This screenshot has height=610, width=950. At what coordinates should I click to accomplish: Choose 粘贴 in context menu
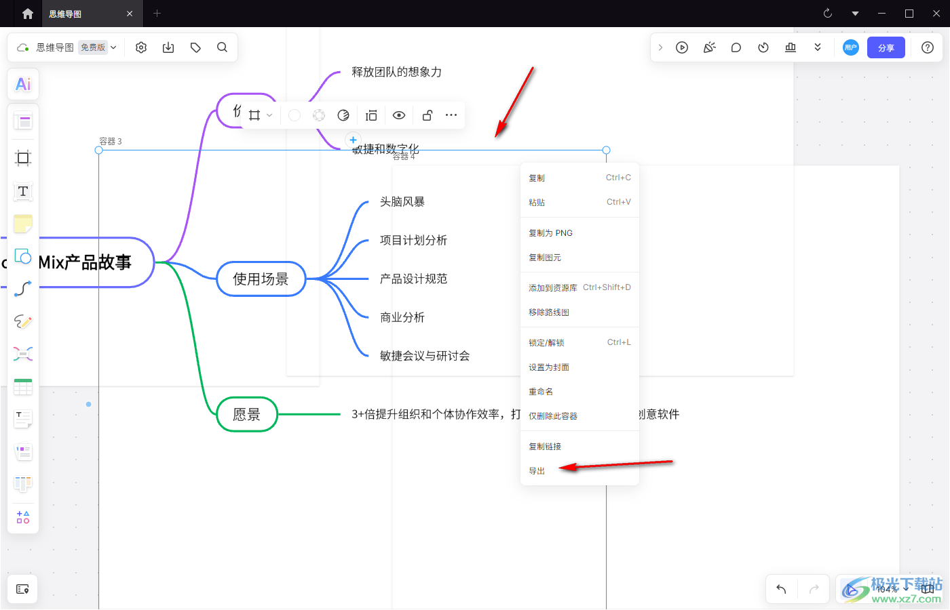579,202
